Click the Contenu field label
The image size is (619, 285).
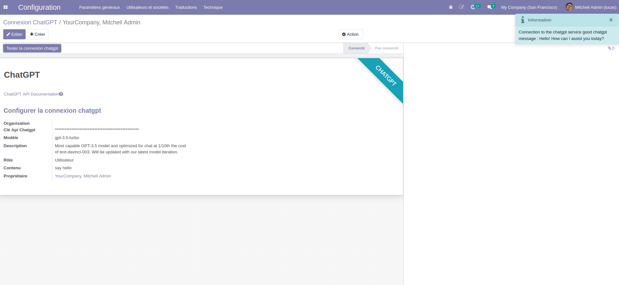tap(12, 168)
